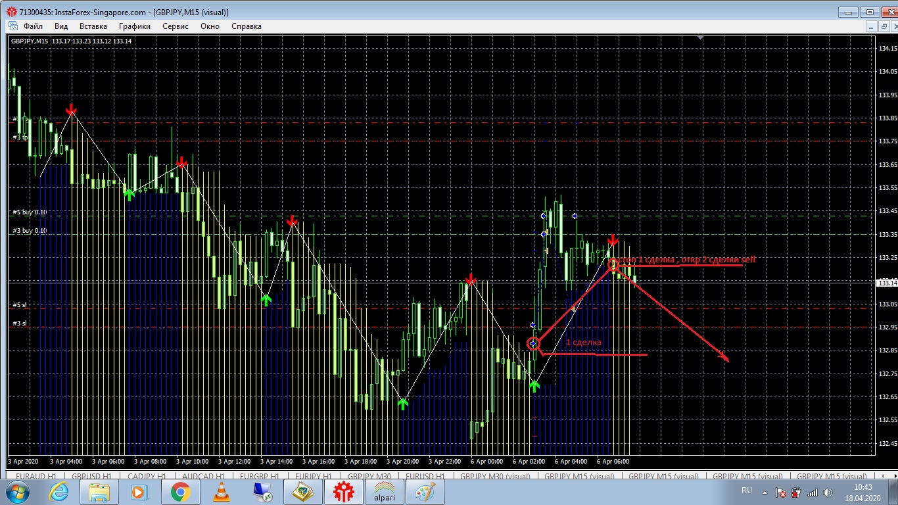Click the chart document icon beside Файл

(13, 26)
